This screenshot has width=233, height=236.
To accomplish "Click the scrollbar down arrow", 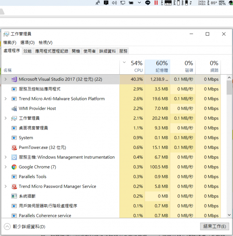I will 229,215.
